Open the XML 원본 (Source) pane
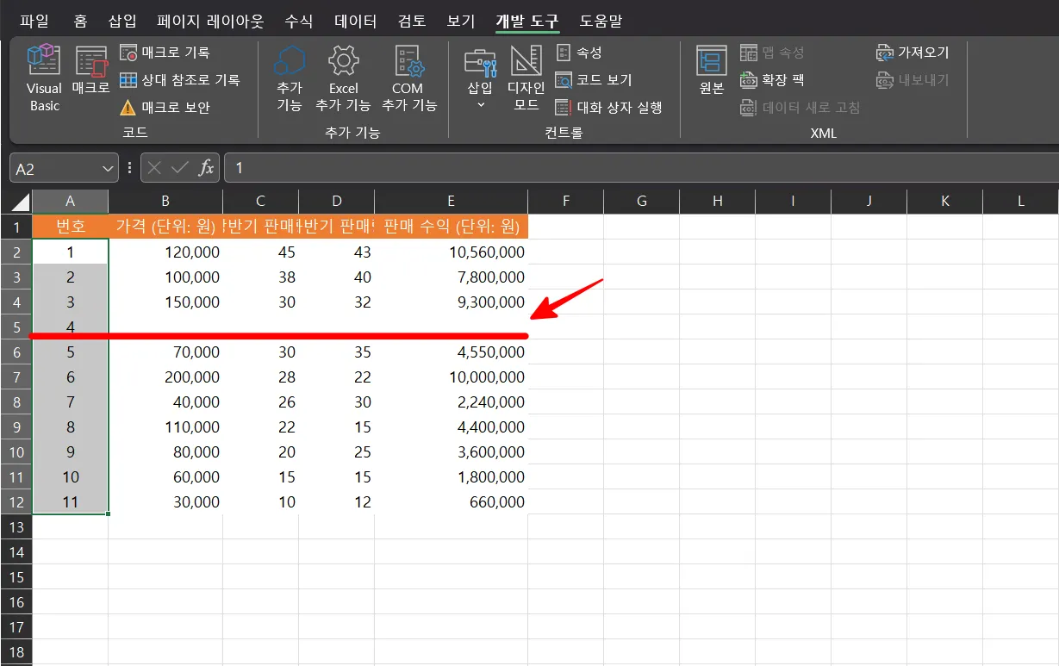Viewport: 1059px width, 666px height. pyautogui.click(x=709, y=78)
